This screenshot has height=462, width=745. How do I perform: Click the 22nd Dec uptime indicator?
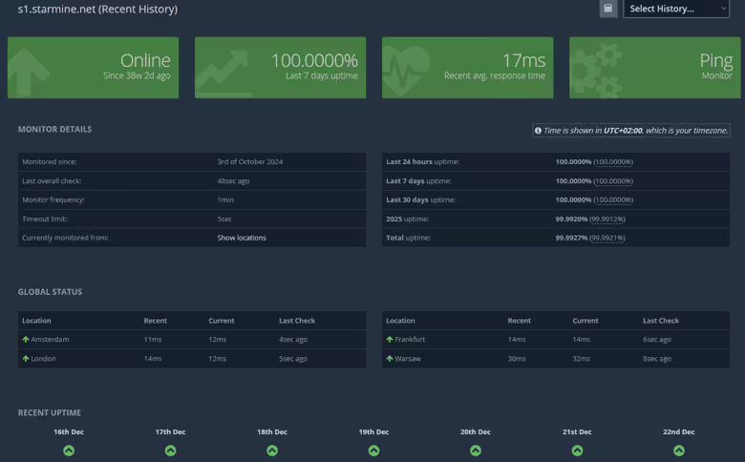coord(678,451)
